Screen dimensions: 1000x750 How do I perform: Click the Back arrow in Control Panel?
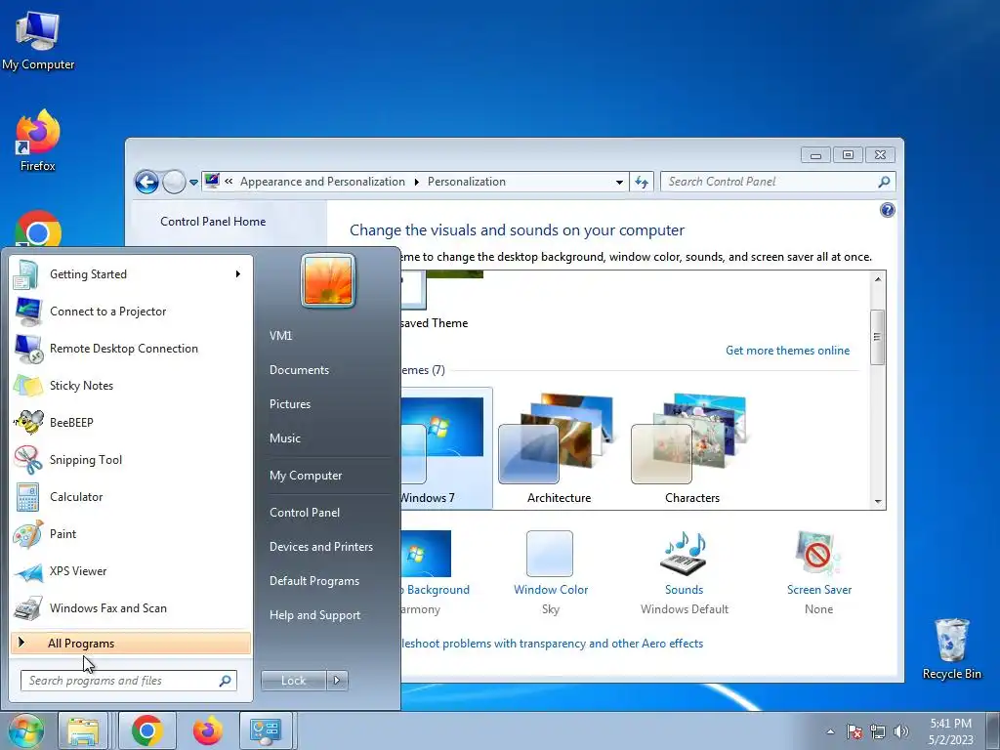[x=146, y=183]
